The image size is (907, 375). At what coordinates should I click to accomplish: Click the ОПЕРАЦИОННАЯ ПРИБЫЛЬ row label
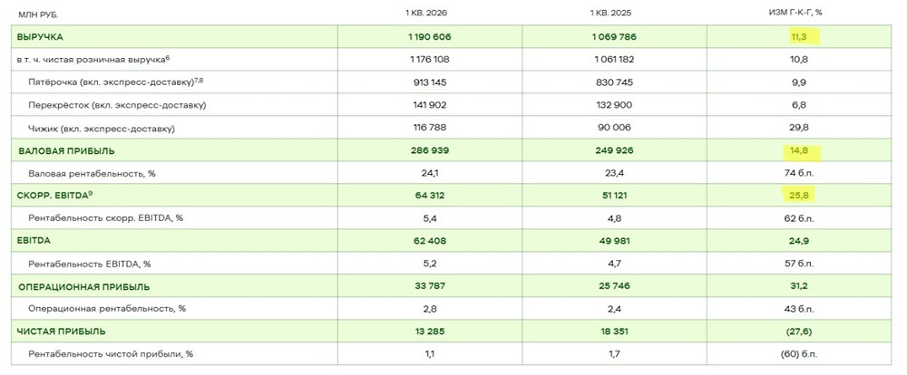[x=84, y=287]
